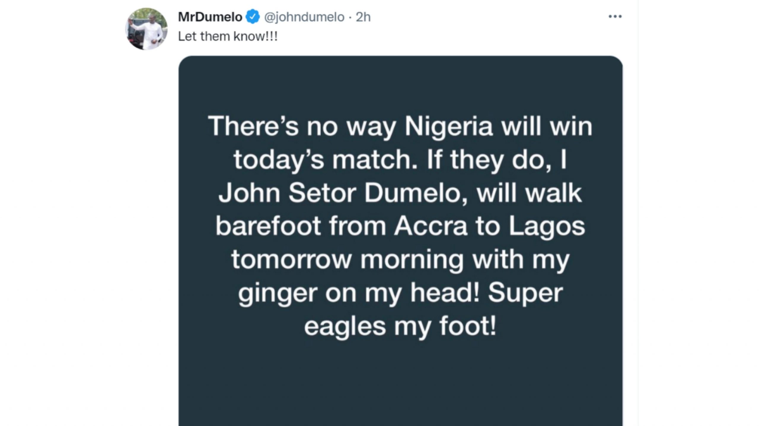Click the MrDumelo display name
This screenshot has width=759, height=426.
(x=210, y=17)
